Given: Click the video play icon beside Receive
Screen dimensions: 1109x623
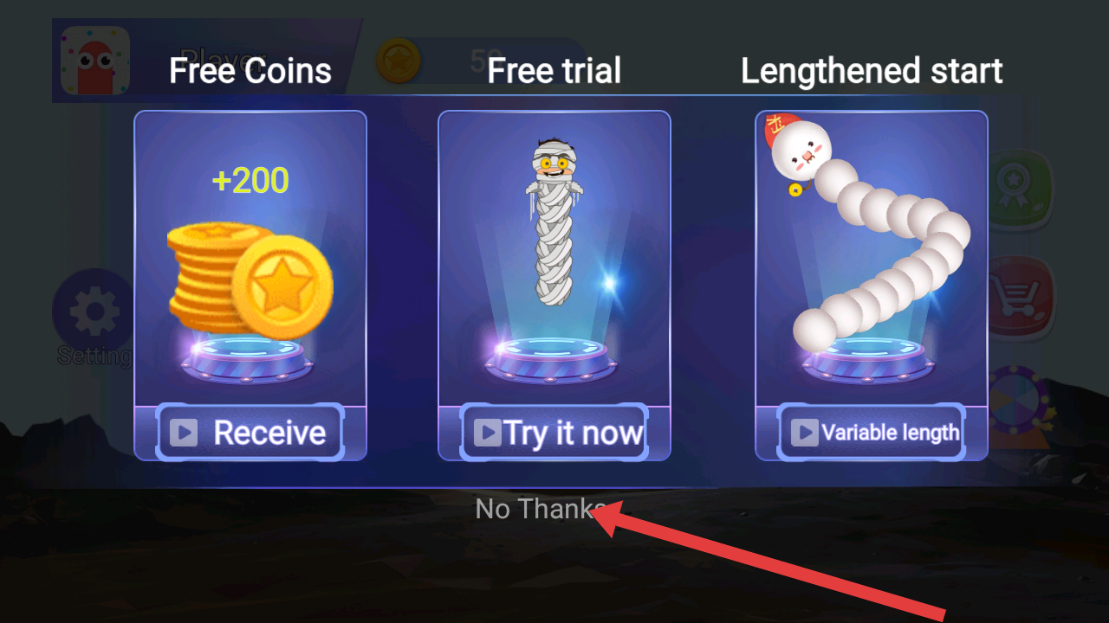Looking at the screenshot, I should (x=184, y=432).
